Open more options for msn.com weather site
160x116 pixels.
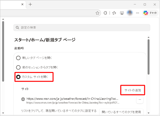[140, 100]
